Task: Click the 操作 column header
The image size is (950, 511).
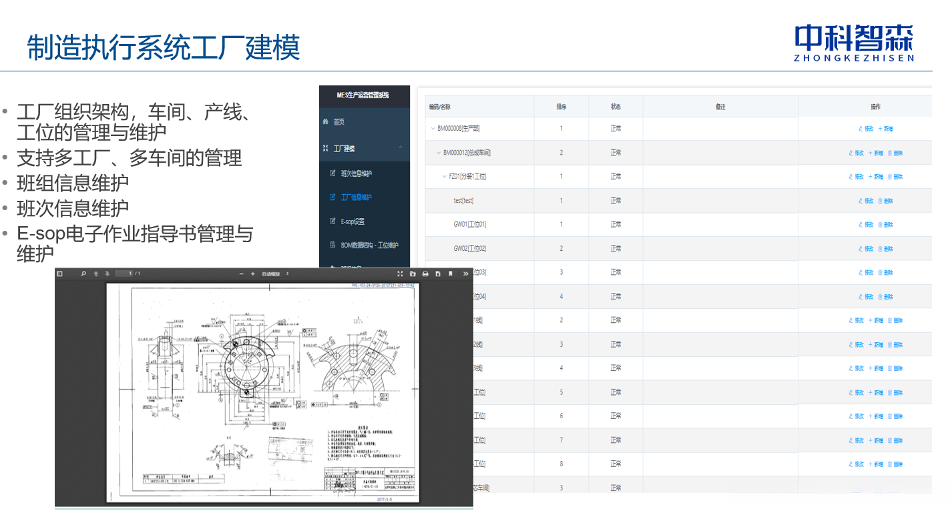Action: pyautogui.click(x=876, y=107)
